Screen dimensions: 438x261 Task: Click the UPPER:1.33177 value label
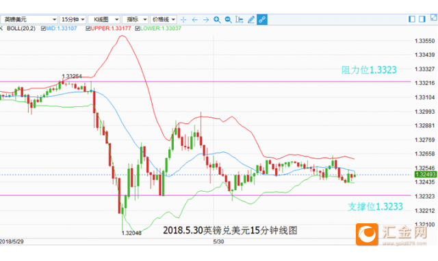(111, 29)
